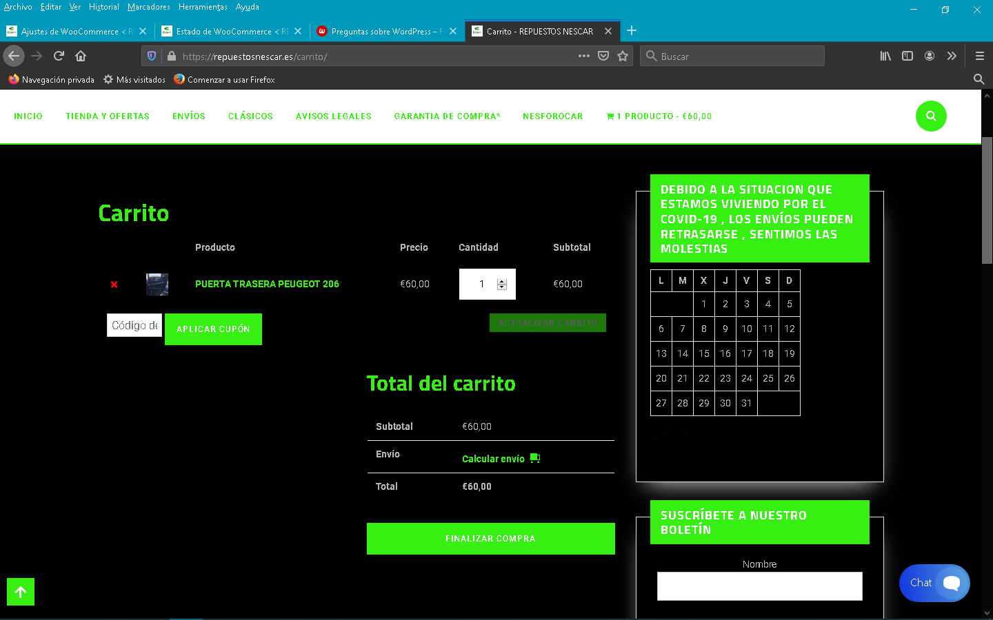Image resolution: width=993 pixels, height=620 pixels.
Task: Expand more toolbar tools chevrons
Action: point(952,56)
